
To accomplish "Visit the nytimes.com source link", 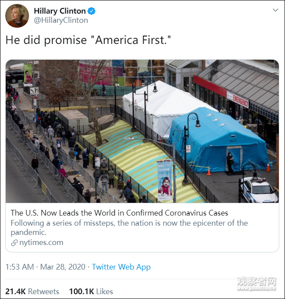I will 41,242.
